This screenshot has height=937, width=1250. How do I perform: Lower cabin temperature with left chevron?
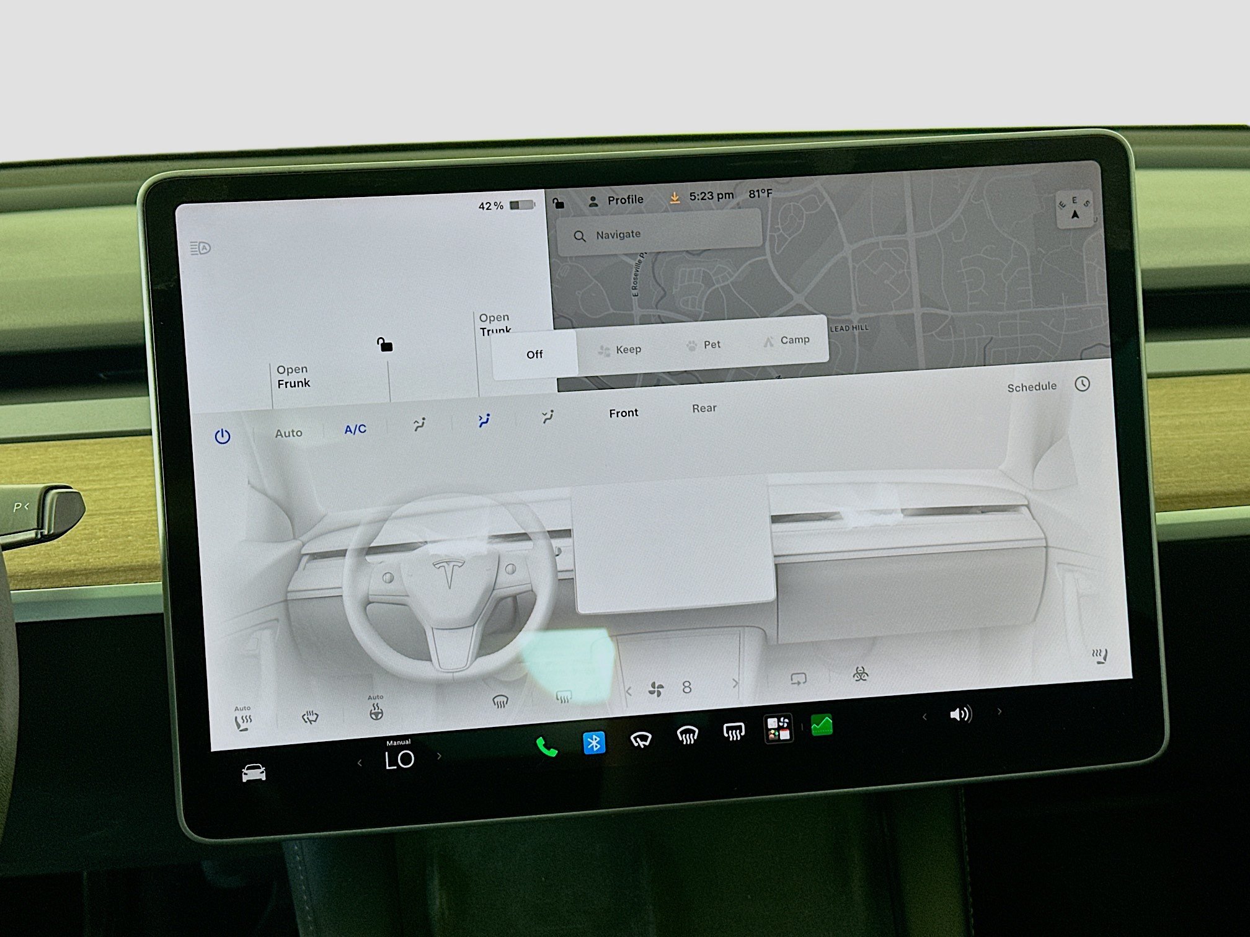(x=360, y=763)
